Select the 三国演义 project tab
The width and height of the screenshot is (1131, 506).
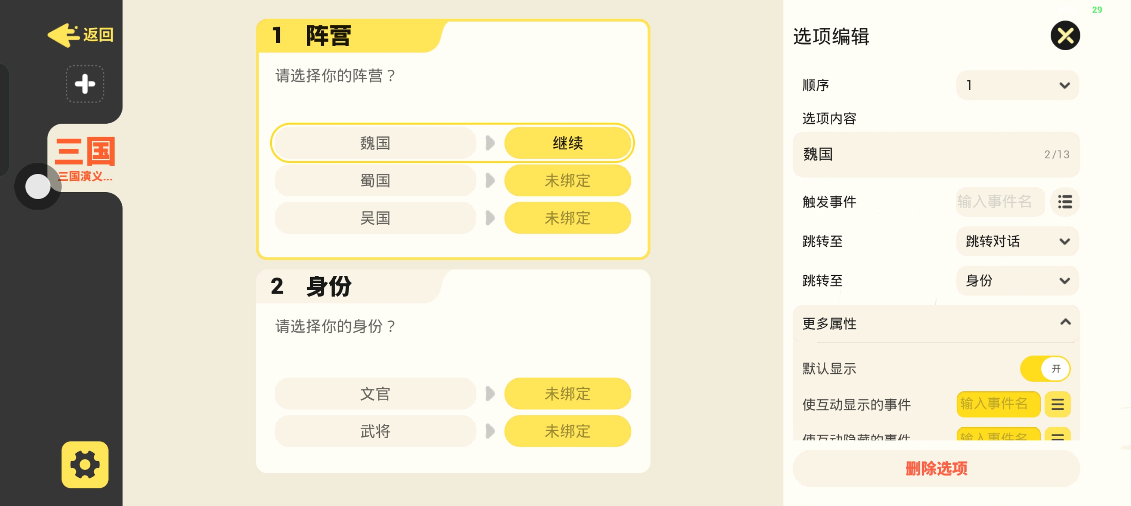click(85, 159)
